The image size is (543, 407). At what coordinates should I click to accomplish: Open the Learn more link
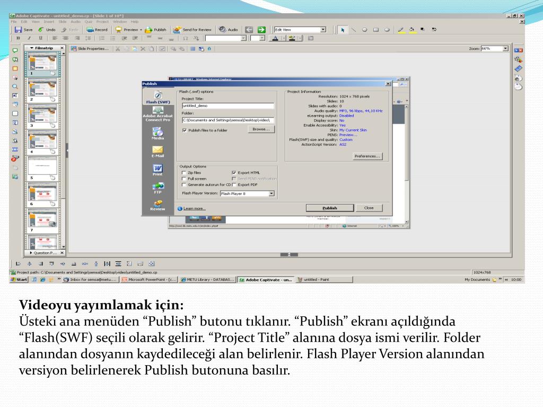point(194,208)
